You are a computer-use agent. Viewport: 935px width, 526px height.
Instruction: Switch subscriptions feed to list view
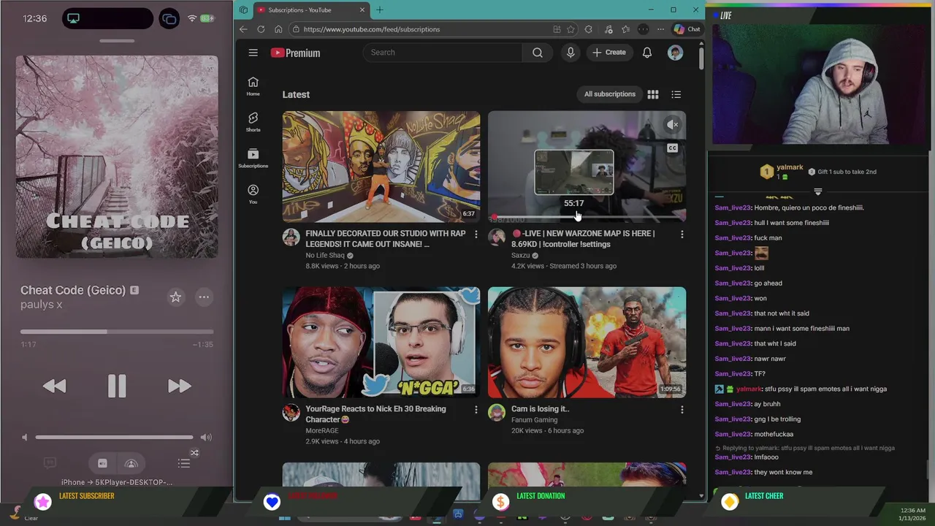(676, 94)
